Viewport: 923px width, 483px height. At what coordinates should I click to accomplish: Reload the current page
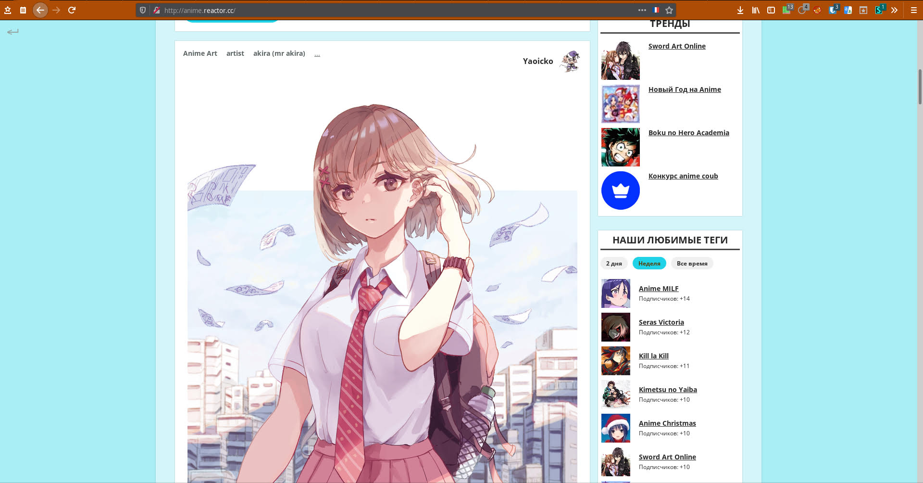(72, 10)
